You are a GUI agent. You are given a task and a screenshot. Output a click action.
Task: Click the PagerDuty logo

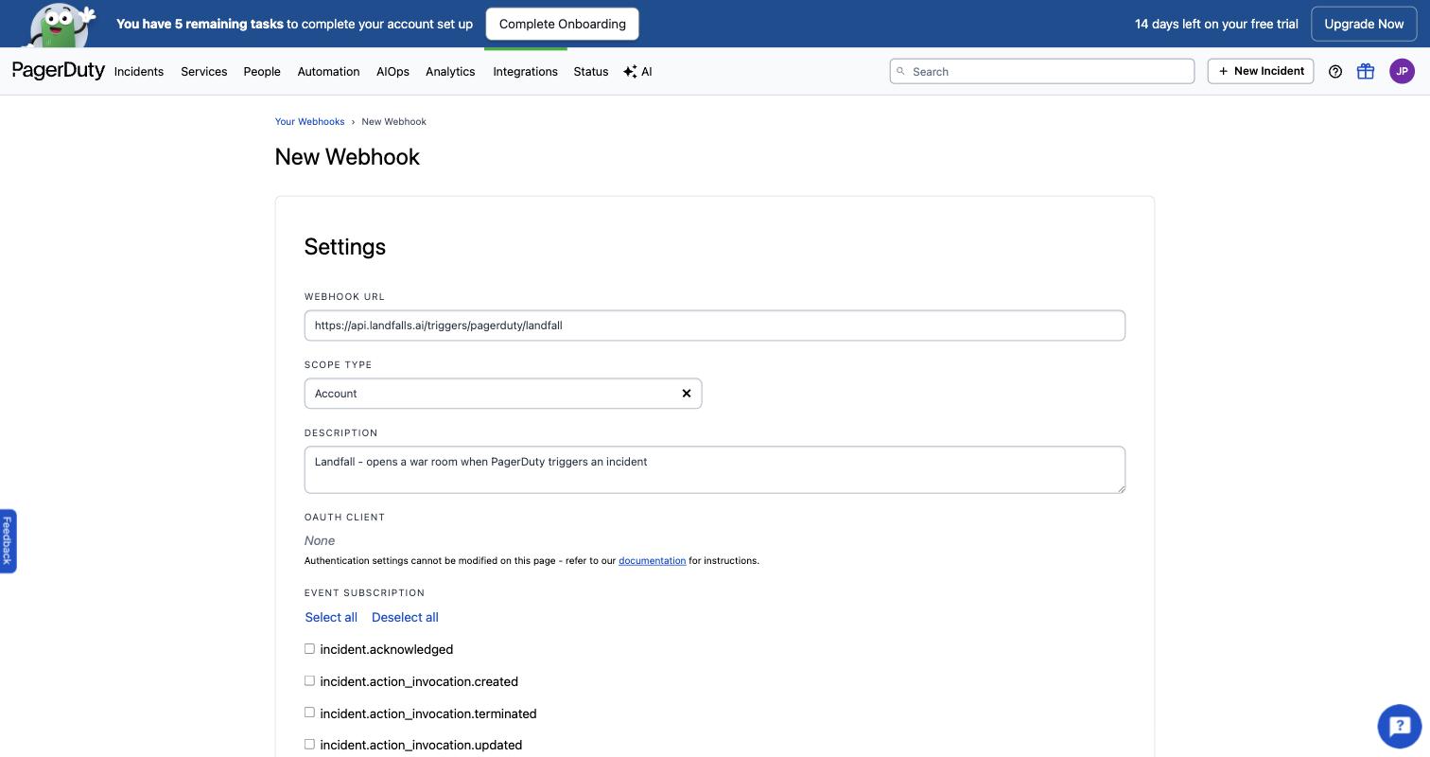(59, 71)
